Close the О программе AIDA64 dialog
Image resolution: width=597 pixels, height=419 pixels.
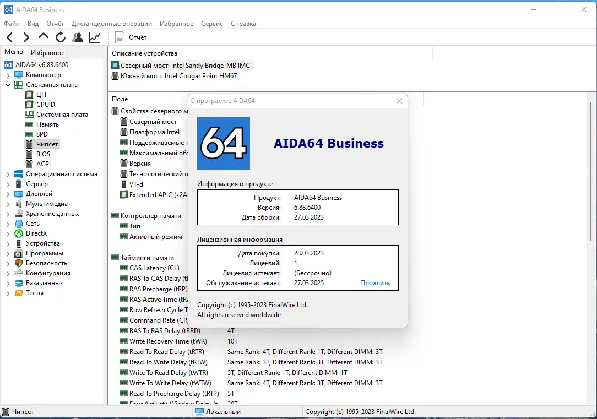[399, 101]
